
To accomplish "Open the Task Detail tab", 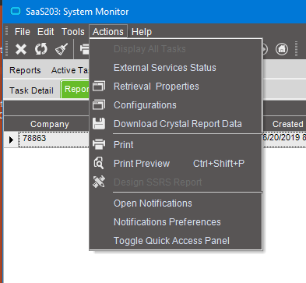I will click(x=31, y=90).
